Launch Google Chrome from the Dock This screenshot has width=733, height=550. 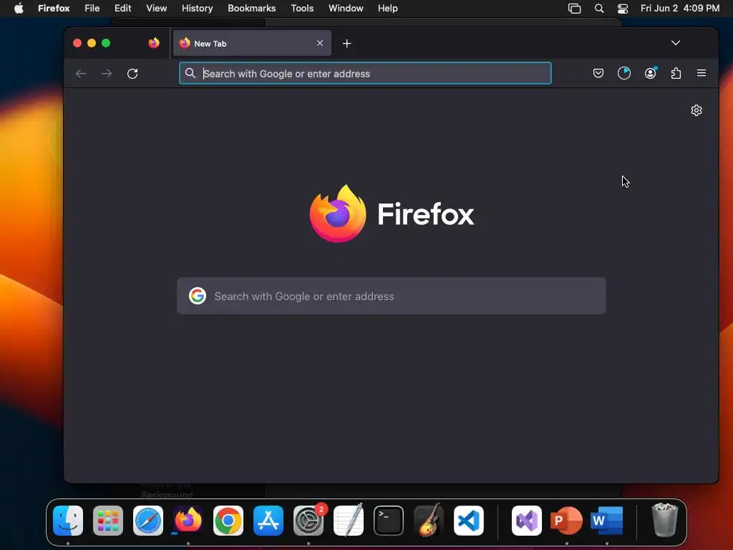(228, 521)
